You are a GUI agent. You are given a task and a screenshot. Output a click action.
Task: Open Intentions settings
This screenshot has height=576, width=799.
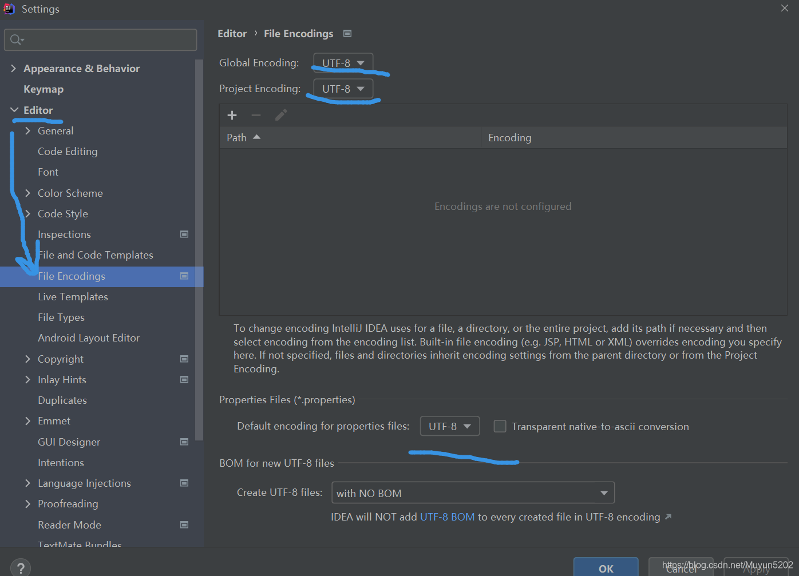(x=61, y=462)
